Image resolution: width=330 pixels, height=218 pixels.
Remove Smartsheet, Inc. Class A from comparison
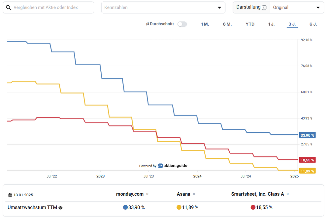pyautogui.click(x=288, y=194)
